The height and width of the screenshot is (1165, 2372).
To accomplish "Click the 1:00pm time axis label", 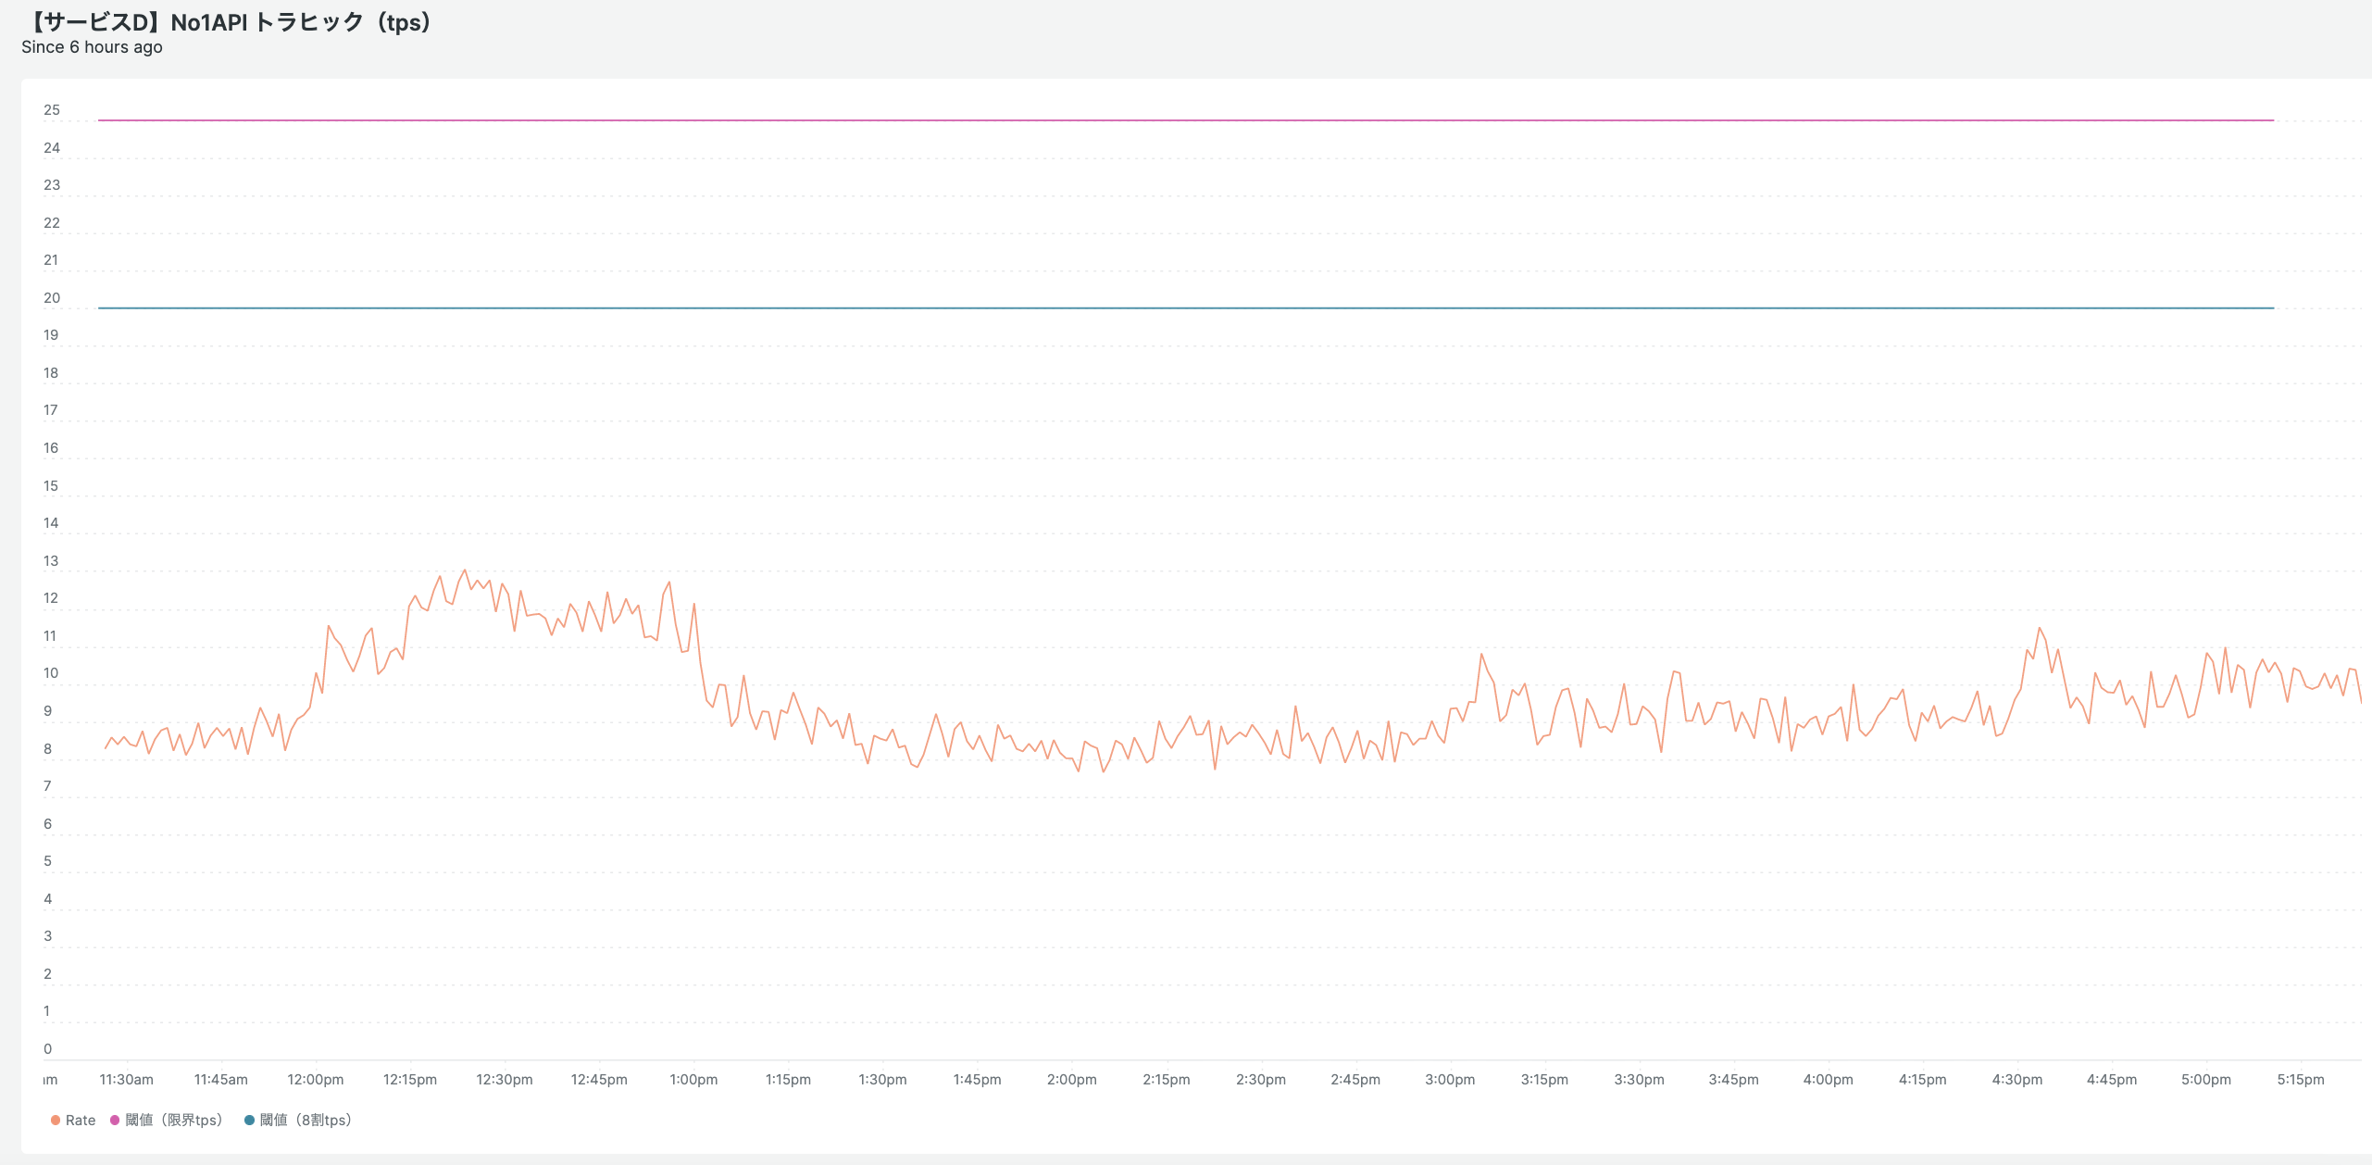I will (693, 1079).
